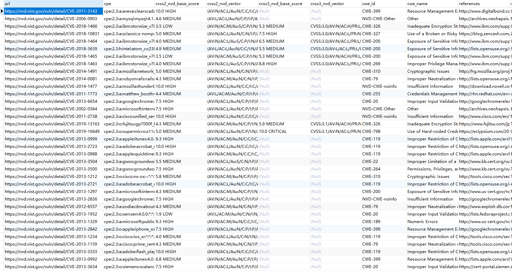Viewport: 512px width, 276px height.
Task: Click the cvss3_nvd_base_score column header
Action: click(284, 4)
